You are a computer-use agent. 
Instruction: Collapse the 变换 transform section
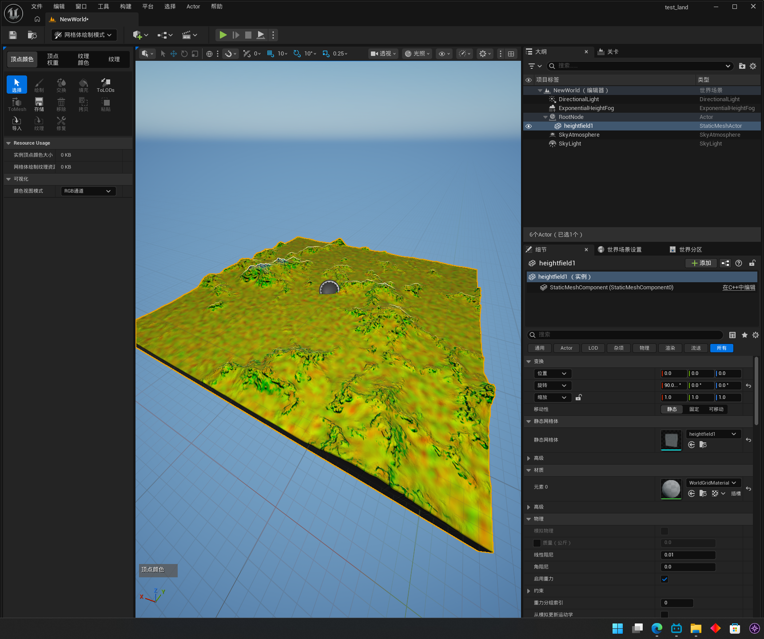529,361
